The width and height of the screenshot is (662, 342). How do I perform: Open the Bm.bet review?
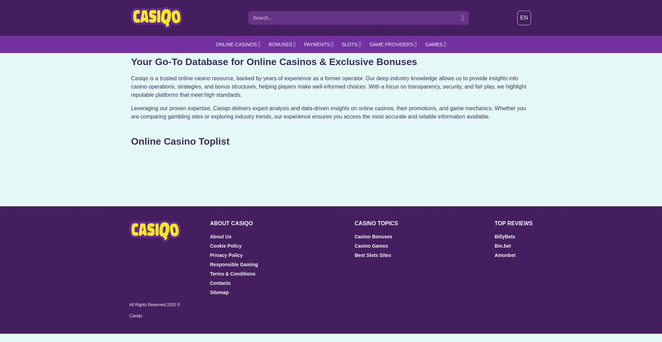click(x=503, y=246)
